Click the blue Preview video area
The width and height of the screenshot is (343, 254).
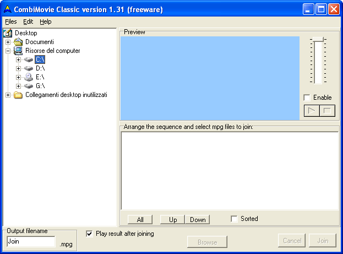pos(210,78)
